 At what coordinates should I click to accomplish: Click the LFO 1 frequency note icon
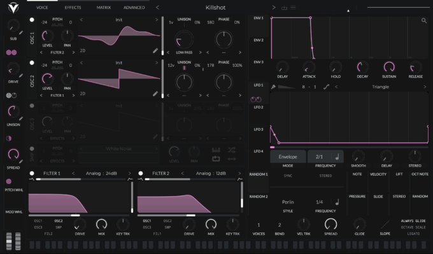(337, 157)
